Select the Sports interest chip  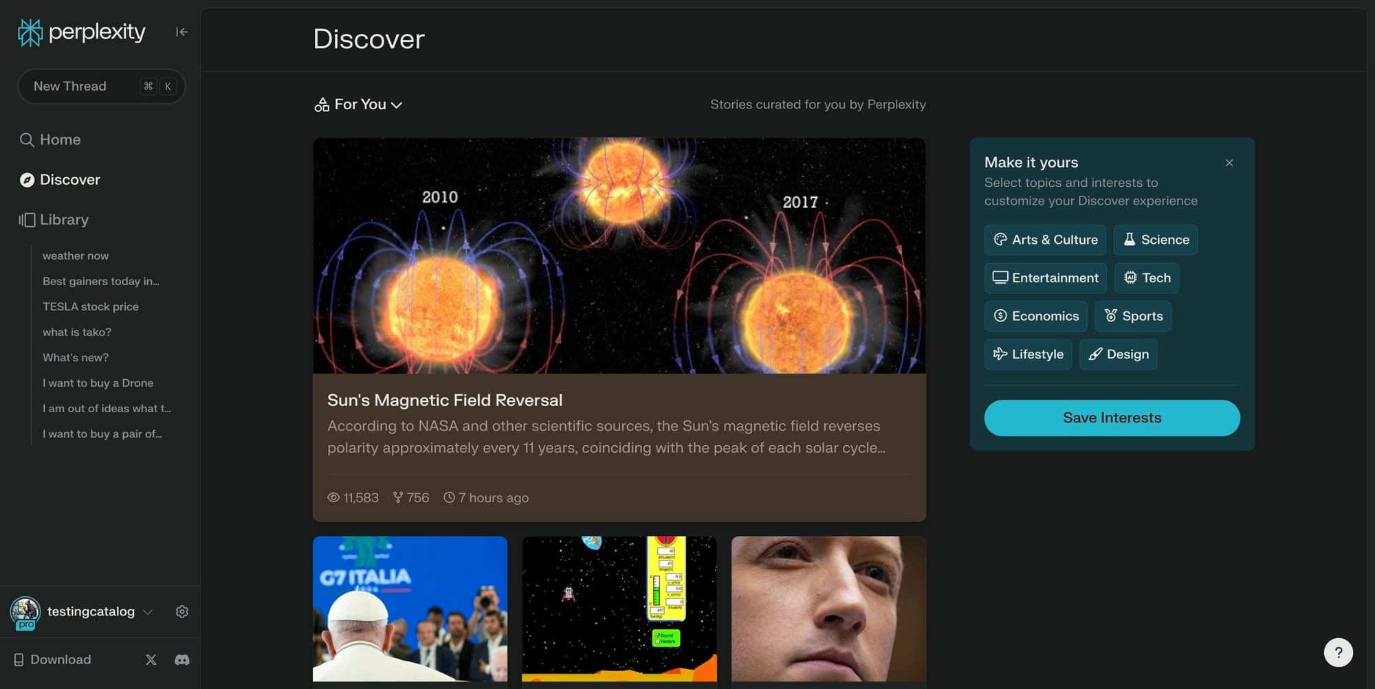pyautogui.click(x=1133, y=315)
